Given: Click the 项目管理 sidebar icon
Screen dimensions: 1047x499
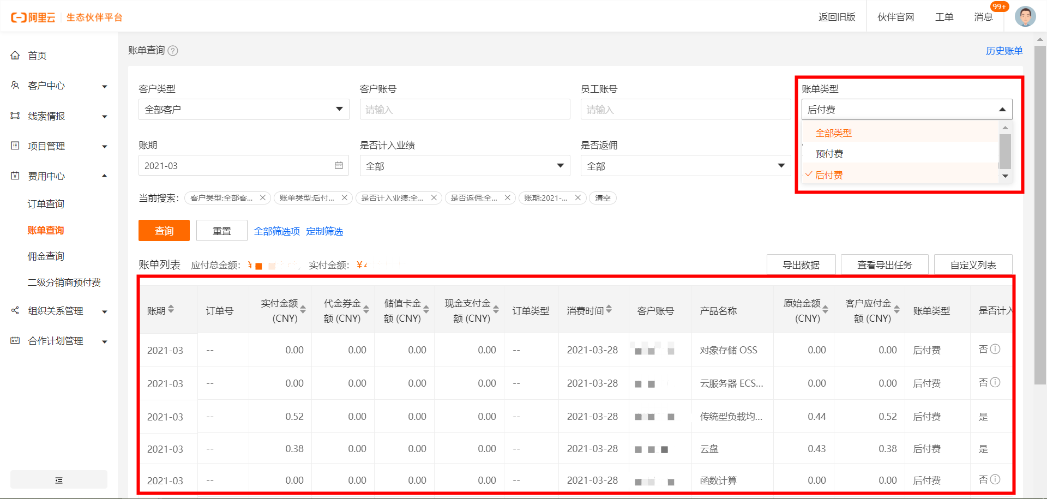Looking at the screenshot, I should coord(15,146).
